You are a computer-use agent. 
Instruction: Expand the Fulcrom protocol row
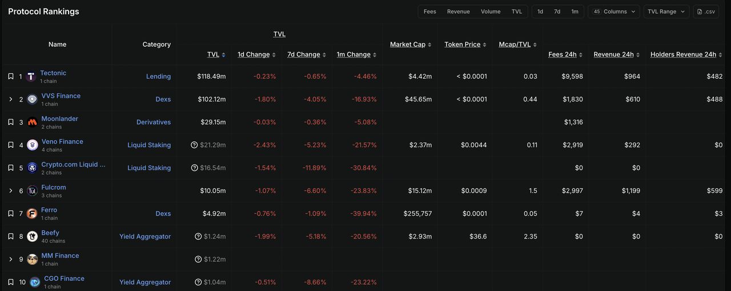(x=10, y=191)
